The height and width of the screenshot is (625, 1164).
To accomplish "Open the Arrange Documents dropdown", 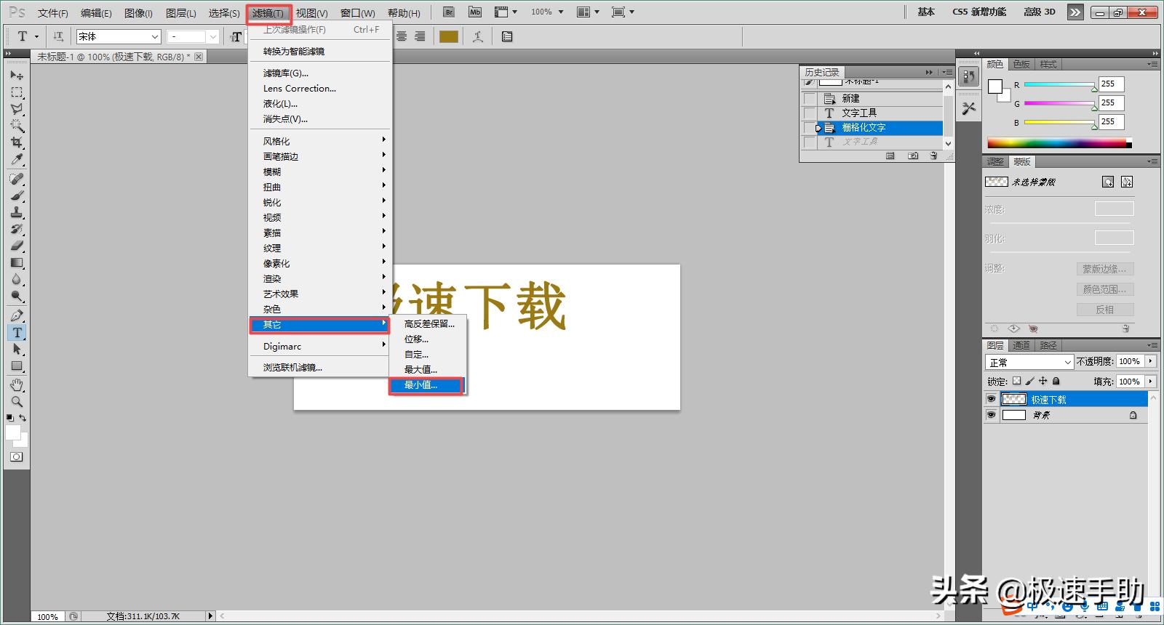I will pyautogui.click(x=588, y=12).
